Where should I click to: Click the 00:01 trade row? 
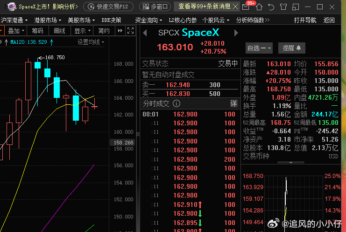click(190, 114)
